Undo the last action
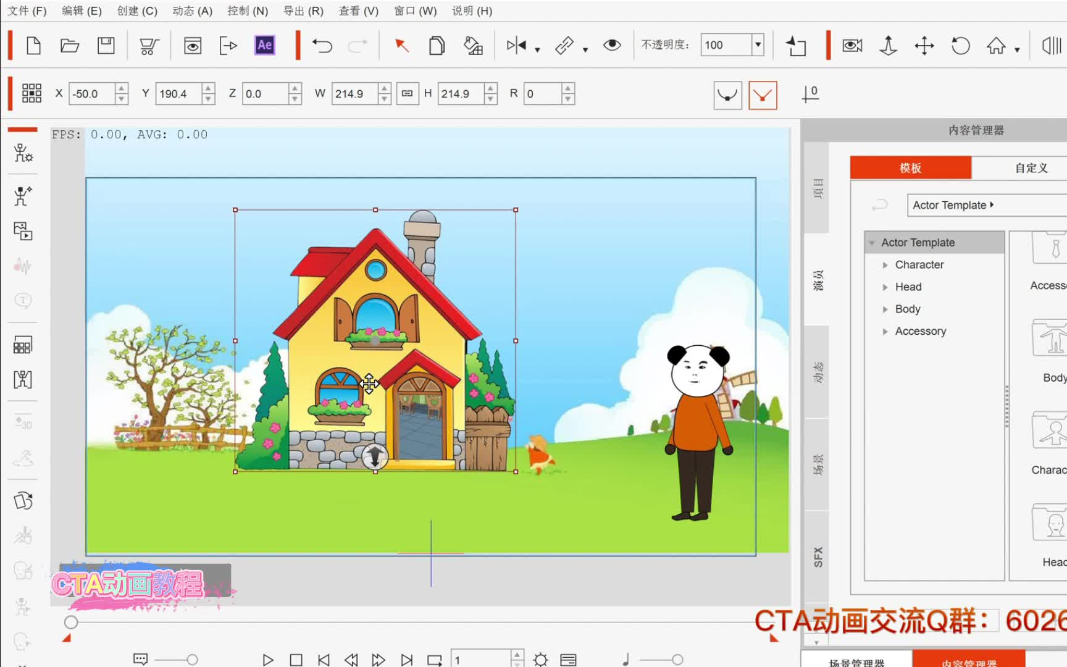Viewport: 1067px width, 667px height. 322,46
